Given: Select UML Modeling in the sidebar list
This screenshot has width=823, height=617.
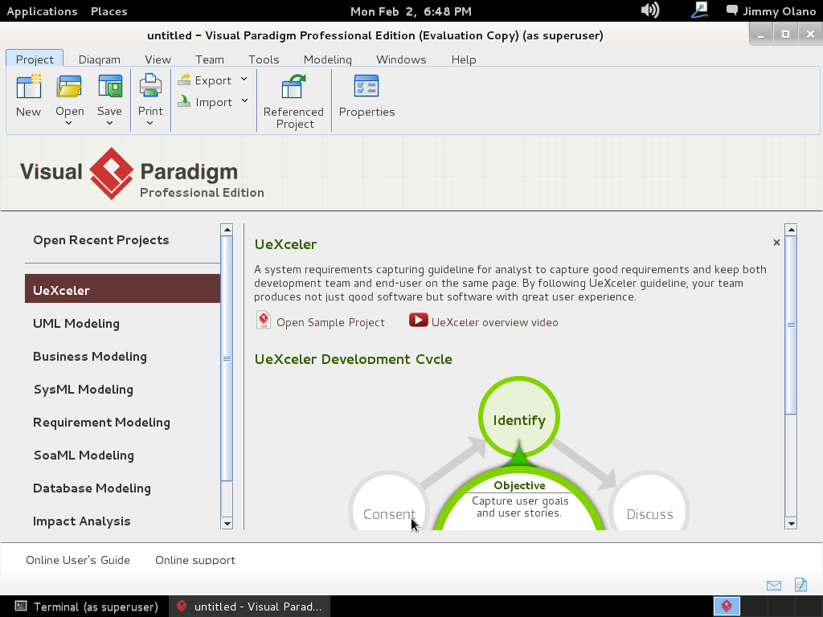Looking at the screenshot, I should click(x=76, y=323).
